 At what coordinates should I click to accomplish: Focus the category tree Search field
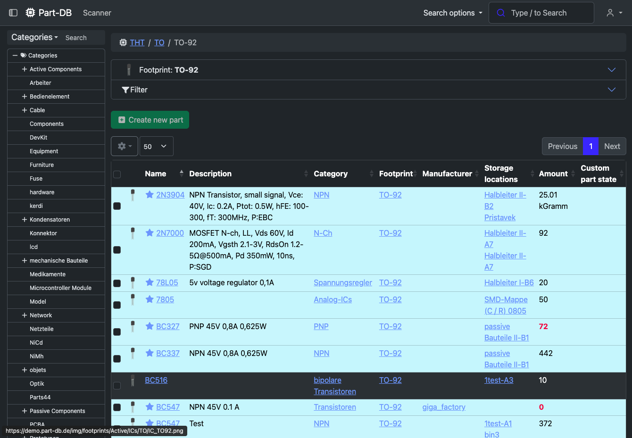83,37
